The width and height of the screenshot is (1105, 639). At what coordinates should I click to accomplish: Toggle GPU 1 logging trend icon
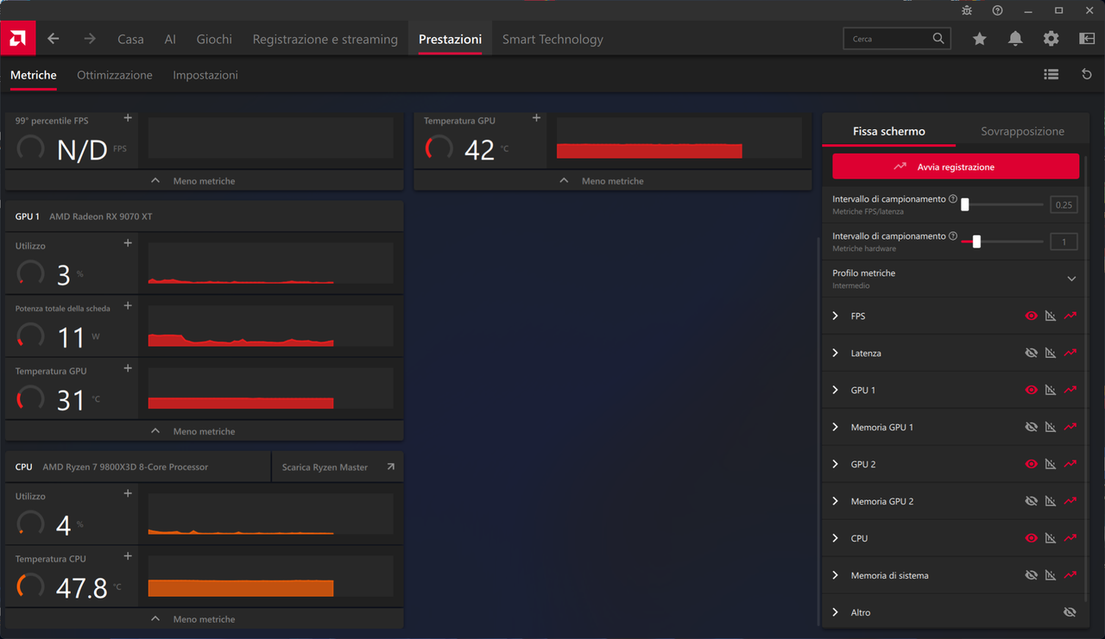1070,391
